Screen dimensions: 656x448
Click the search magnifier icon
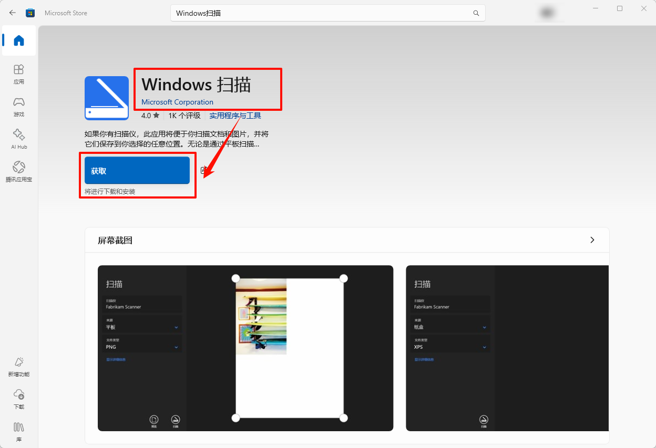pyautogui.click(x=476, y=13)
